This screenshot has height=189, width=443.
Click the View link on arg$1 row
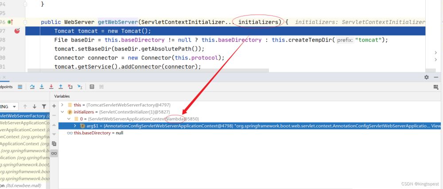tap(436, 126)
